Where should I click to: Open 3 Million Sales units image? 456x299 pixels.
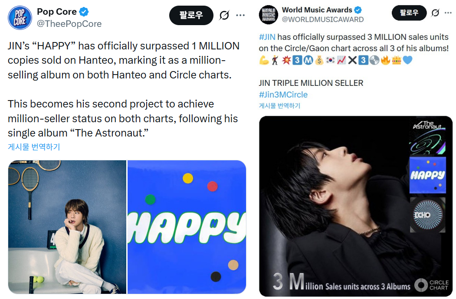tap(356, 206)
